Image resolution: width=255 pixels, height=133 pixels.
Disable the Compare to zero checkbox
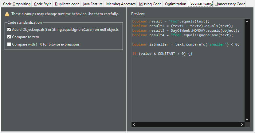point(9,37)
